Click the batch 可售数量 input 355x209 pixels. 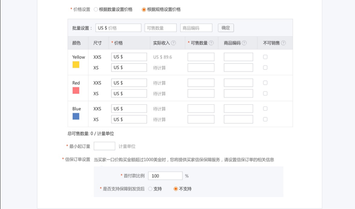point(161,28)
